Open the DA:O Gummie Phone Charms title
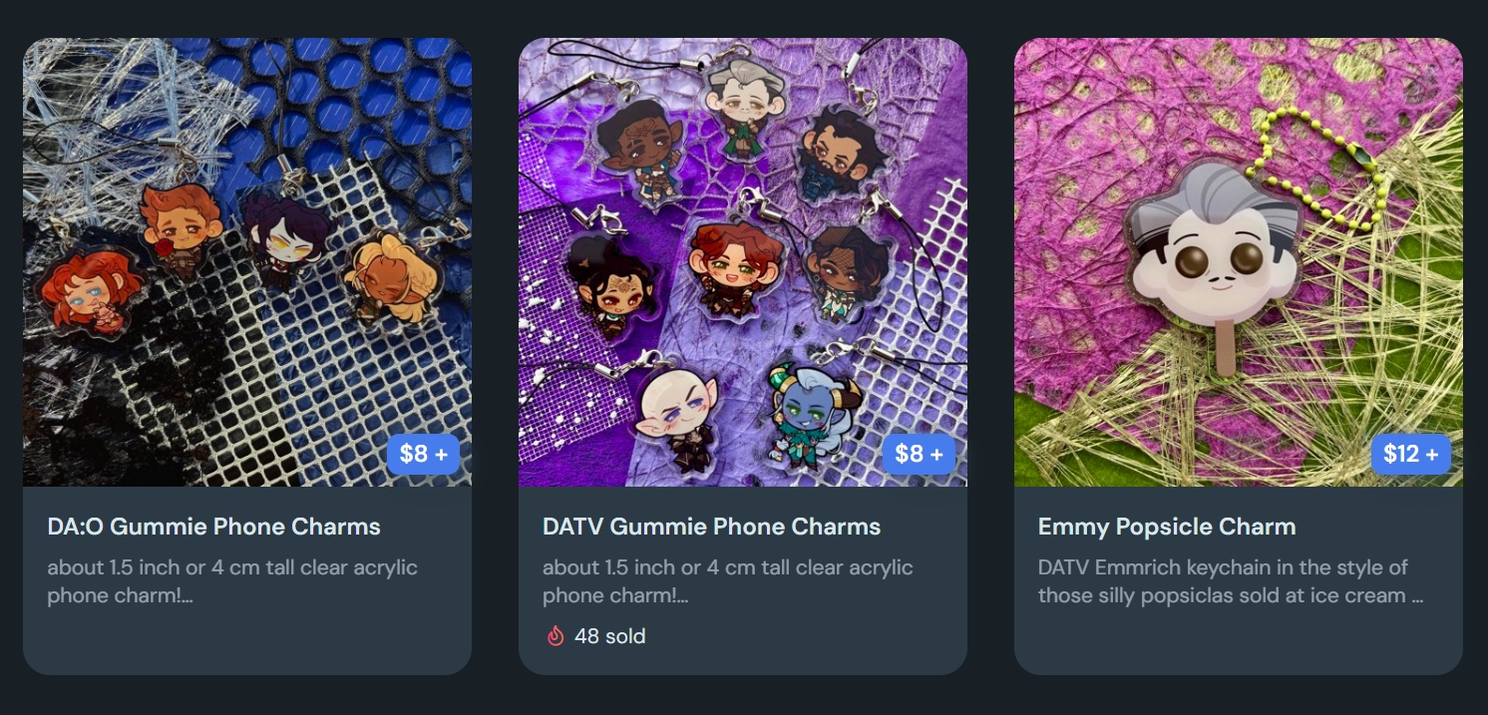This screenshot has height=715, width=1488. click(213, 527)
